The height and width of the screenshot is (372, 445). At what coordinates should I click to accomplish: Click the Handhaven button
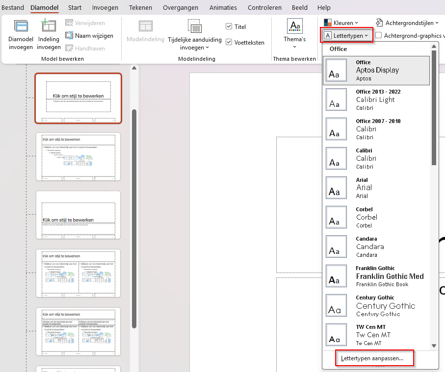[85, 49]
